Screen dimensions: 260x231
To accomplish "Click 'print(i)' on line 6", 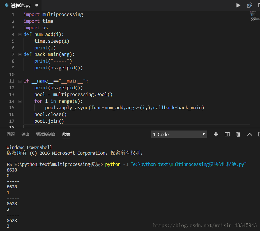I will [45, 48].
